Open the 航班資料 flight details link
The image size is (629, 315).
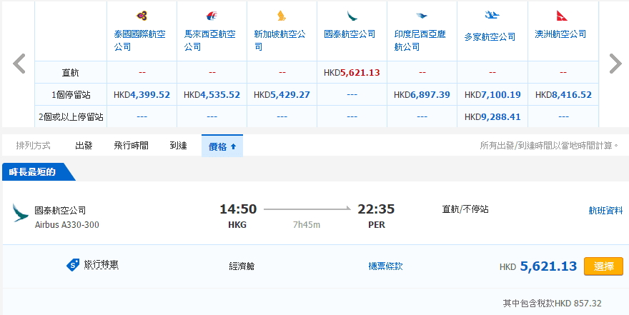coord(605,211)
